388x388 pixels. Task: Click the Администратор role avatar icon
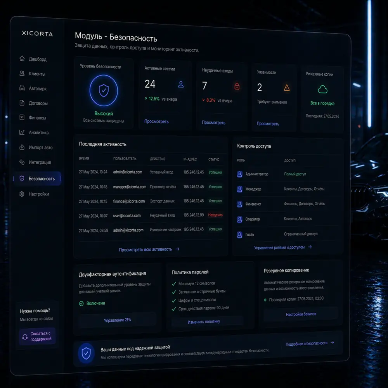coord(239,174)
